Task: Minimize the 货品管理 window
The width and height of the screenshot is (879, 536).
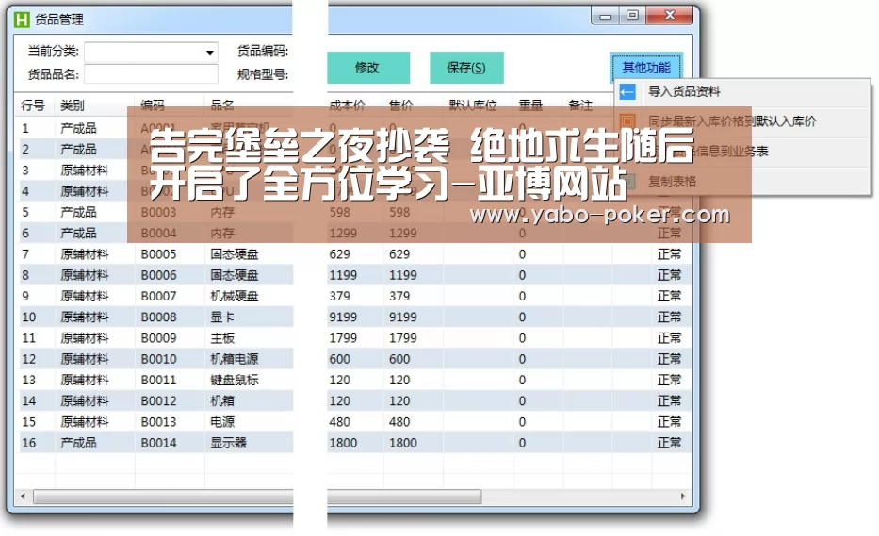Action: click(605, 16)
